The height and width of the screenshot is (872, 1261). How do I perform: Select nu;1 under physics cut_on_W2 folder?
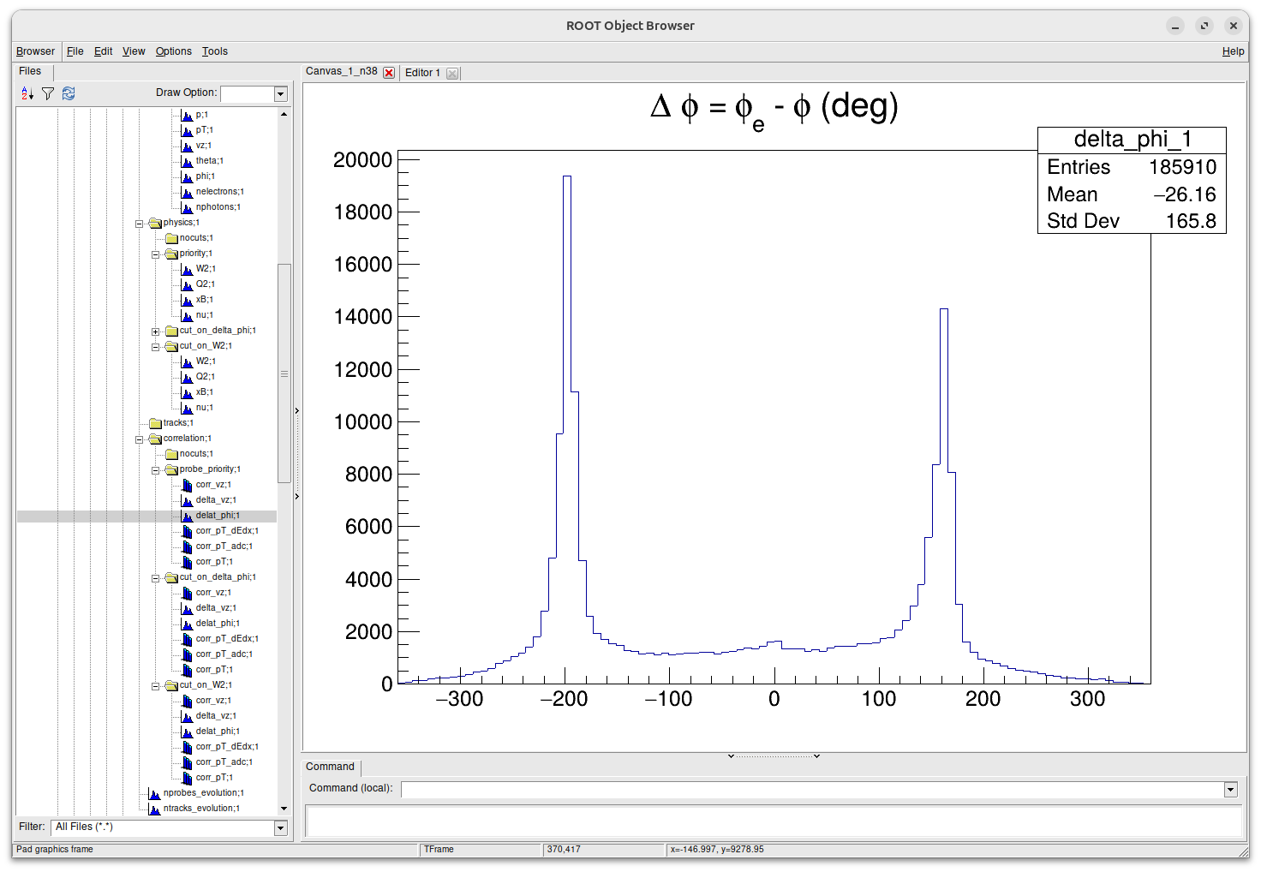coord(204,408)
